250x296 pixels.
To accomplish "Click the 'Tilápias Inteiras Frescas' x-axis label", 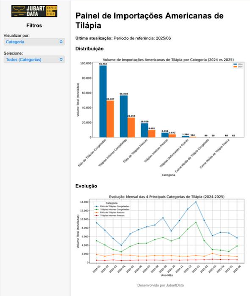I will coord(156,151).
